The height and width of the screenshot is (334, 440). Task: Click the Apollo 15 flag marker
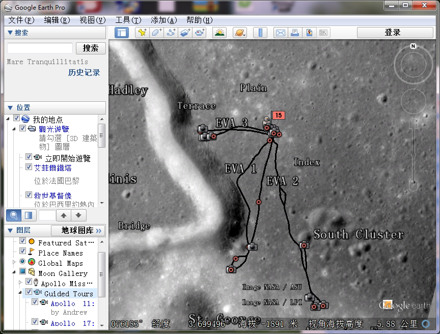(x=279, y=115)
